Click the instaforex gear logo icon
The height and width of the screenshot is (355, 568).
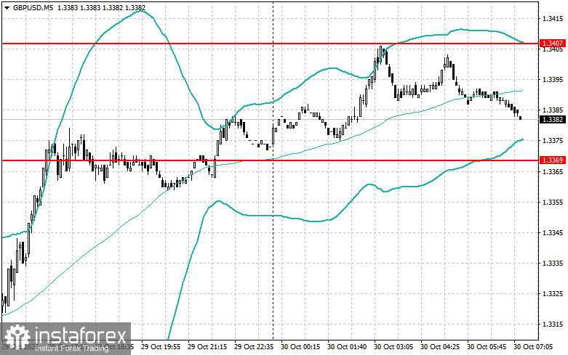click(x=17, y=336)
